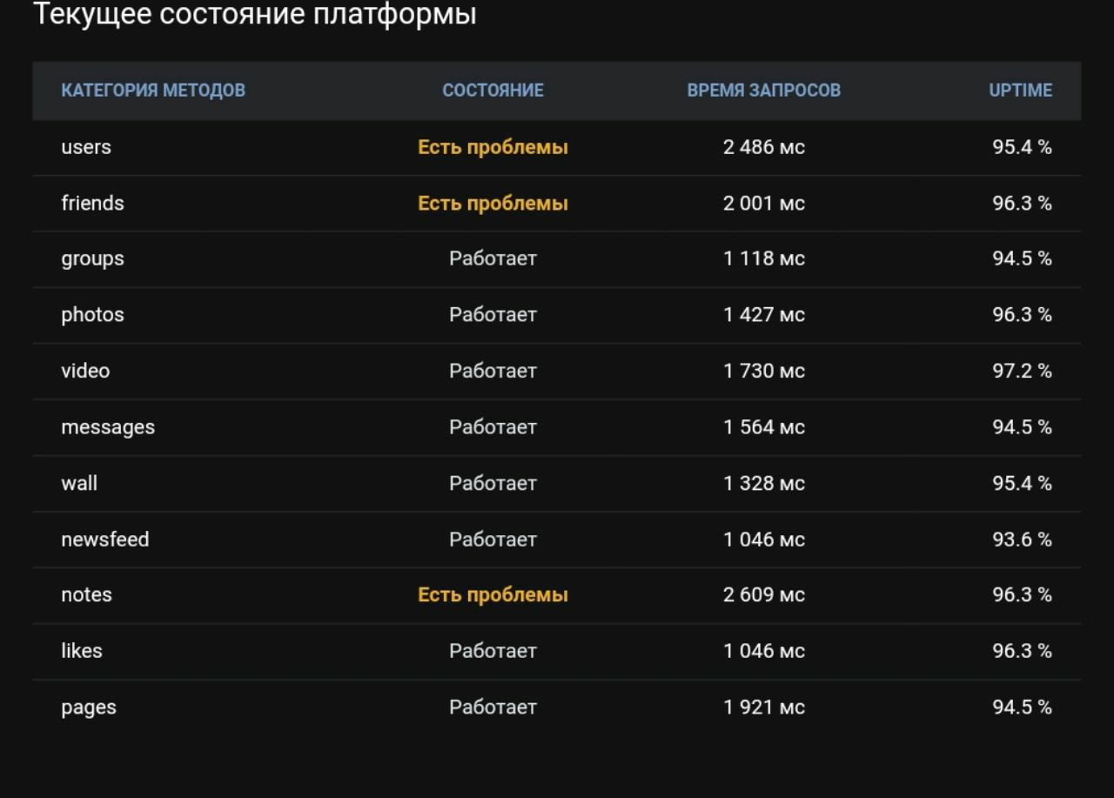Click the 'Uptime' column header

[x=1020, y=91]
